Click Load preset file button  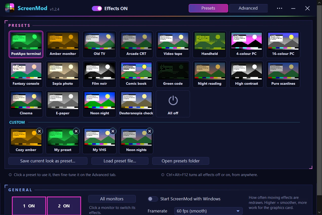pyautogui.click(x=120, y=161)
